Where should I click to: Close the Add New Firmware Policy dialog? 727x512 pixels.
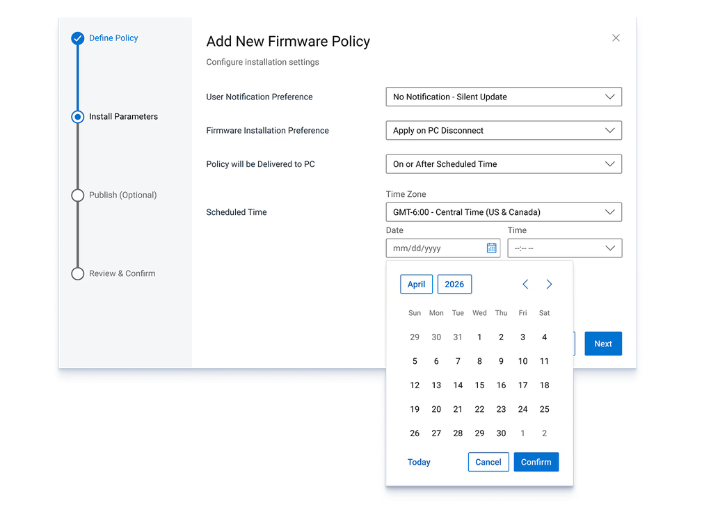[x=616, y=38]
